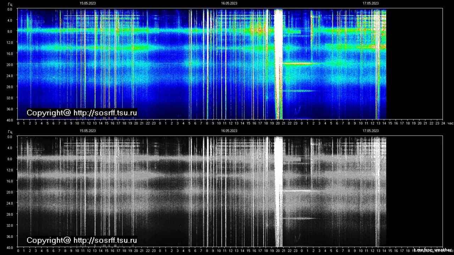
Task: Select the 20.0 frequency label on color spectrogram
Action: (x=10, y=64)
